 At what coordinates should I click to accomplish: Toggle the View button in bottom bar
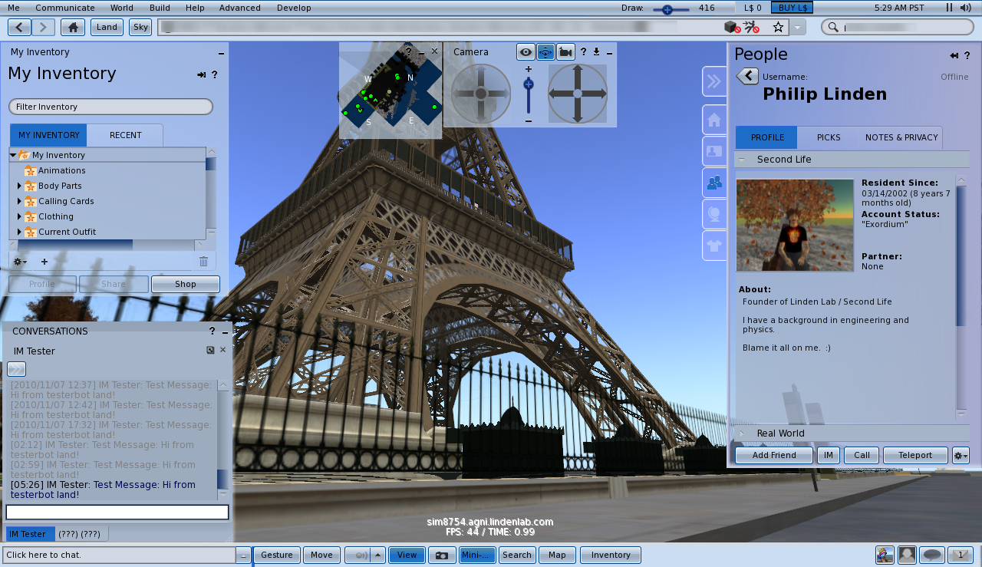pyautogui.click(x=407, y=555)
